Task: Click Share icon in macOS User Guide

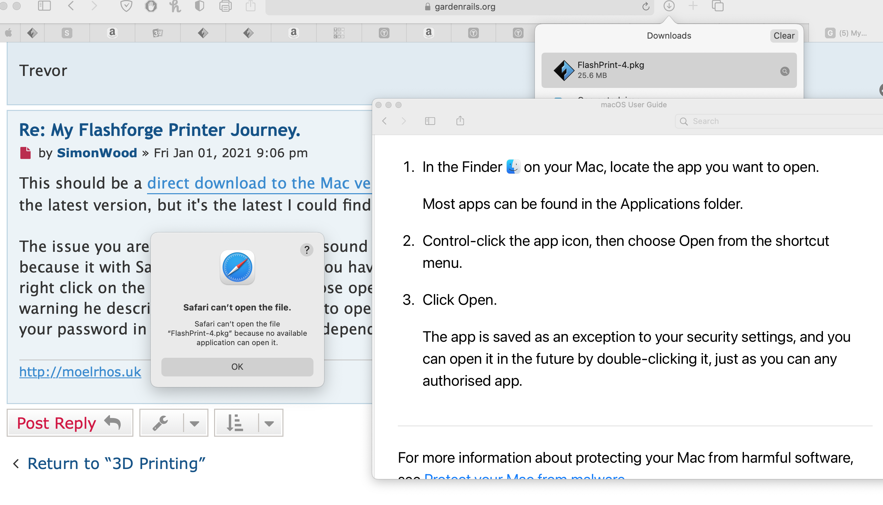Action: [x=460, y=121]
